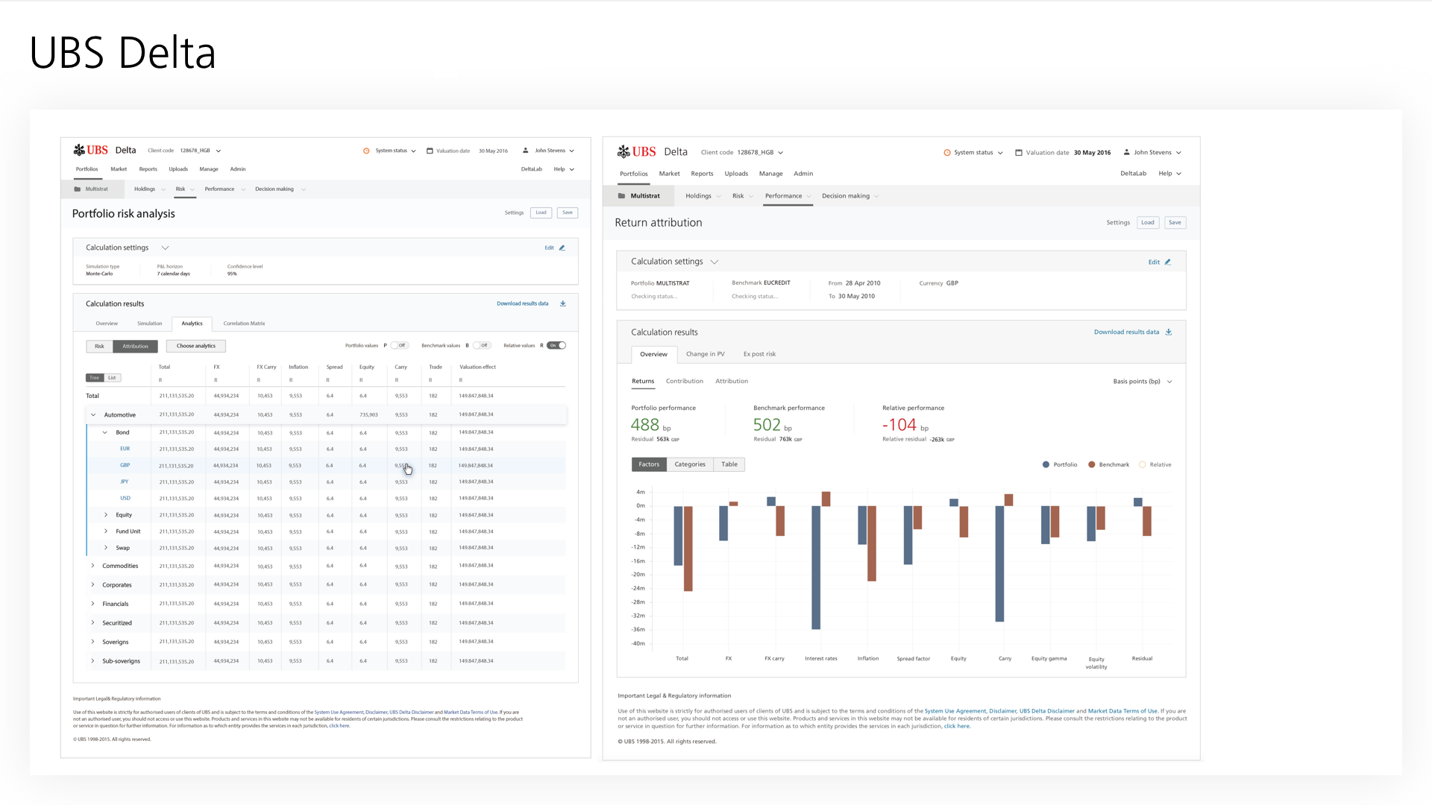Click the Multistrat folder icon in Return attribution view
Image resolution: width=1432 pixels, height=805 pixels.
point(621,196)
